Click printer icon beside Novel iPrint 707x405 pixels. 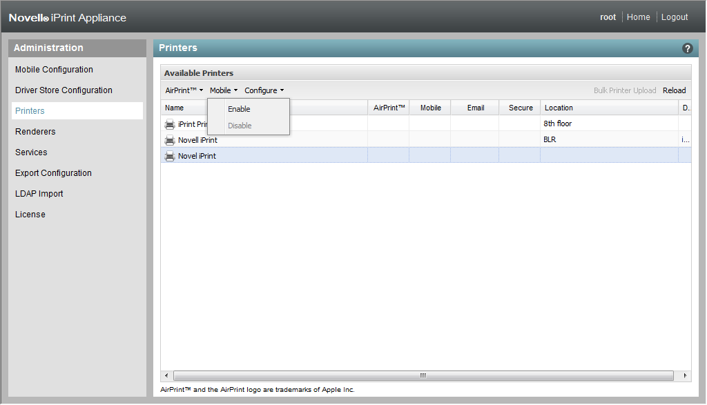[170, 156]
